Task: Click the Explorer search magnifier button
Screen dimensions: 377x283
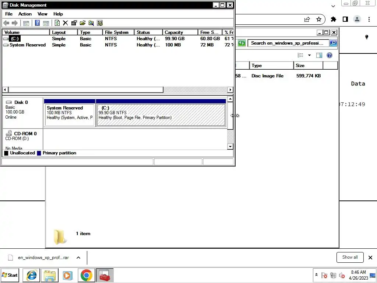Action: coord(333,43)
